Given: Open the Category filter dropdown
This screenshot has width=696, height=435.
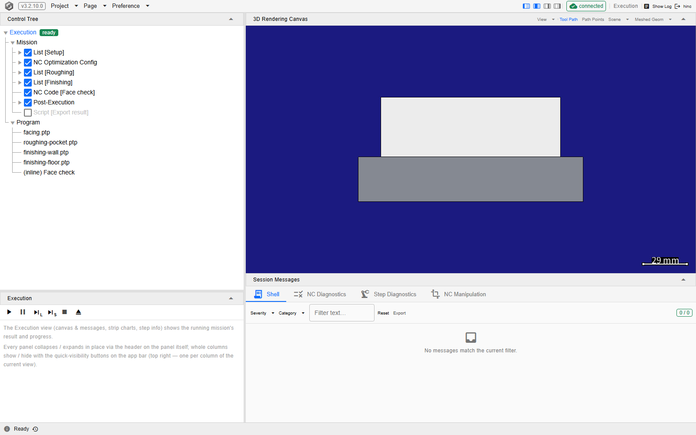Looking at the screenshot, I should click(x=291, y=313).
